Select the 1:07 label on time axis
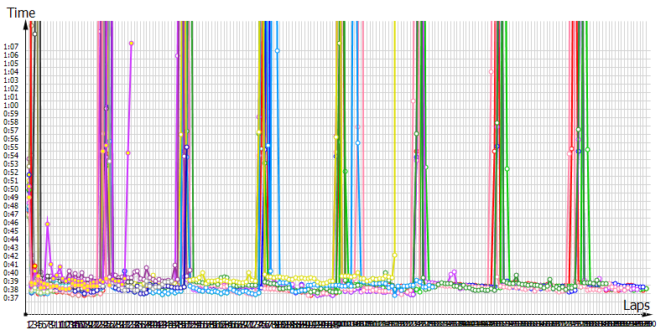 point(11,47)
